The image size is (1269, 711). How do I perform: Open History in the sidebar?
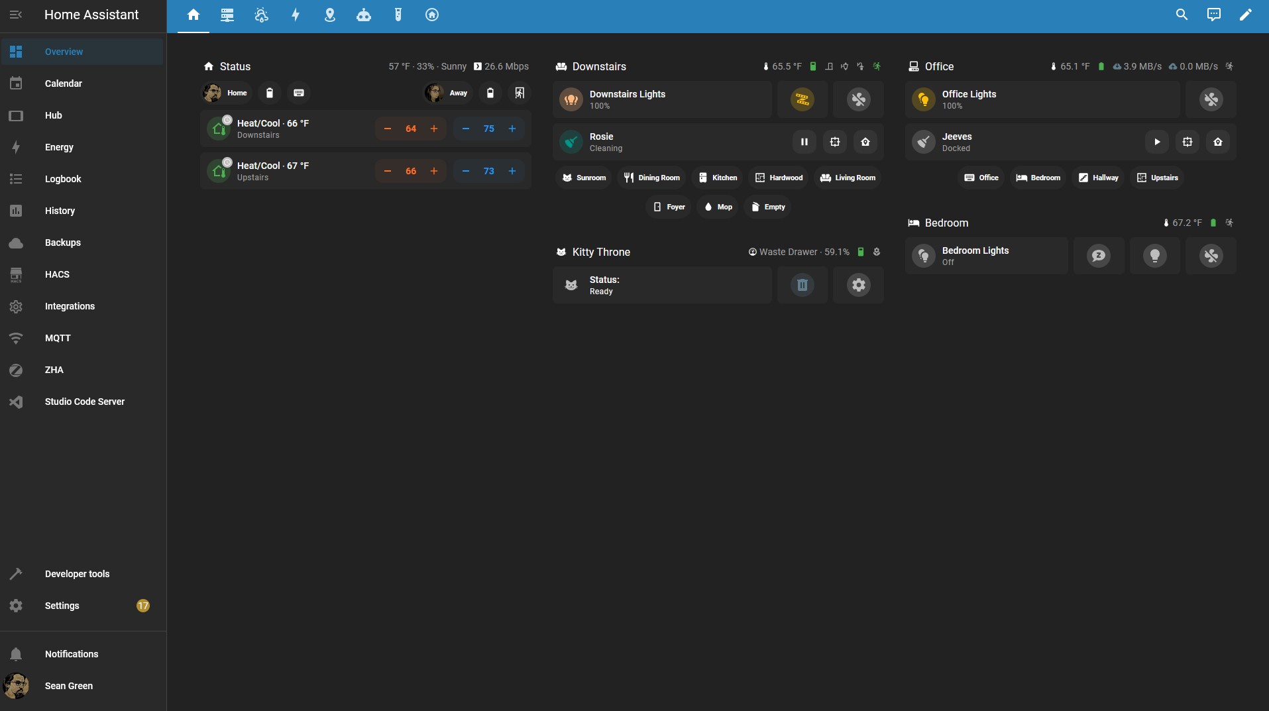[x=82, y=211]
